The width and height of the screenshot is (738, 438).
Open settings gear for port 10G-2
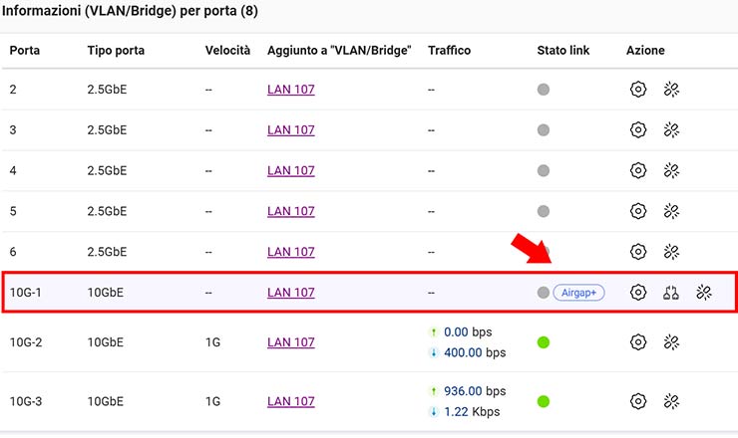638,342
